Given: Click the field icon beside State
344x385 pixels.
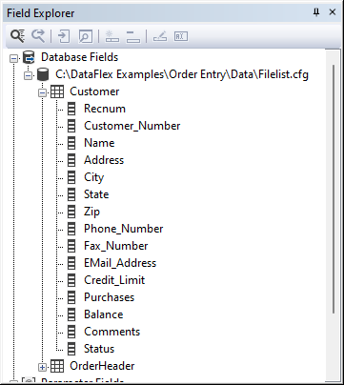Looking at the screenshot, I should (71, 194).
